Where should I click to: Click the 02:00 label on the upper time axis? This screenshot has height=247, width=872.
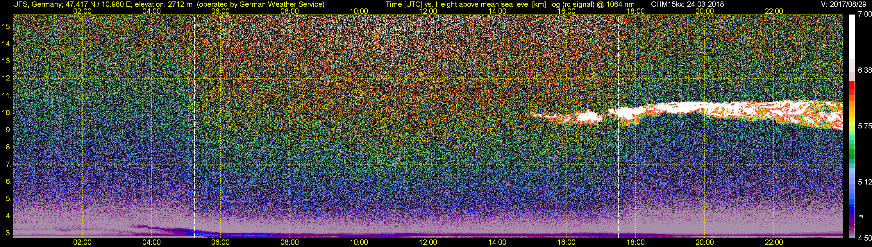point(82,11)
